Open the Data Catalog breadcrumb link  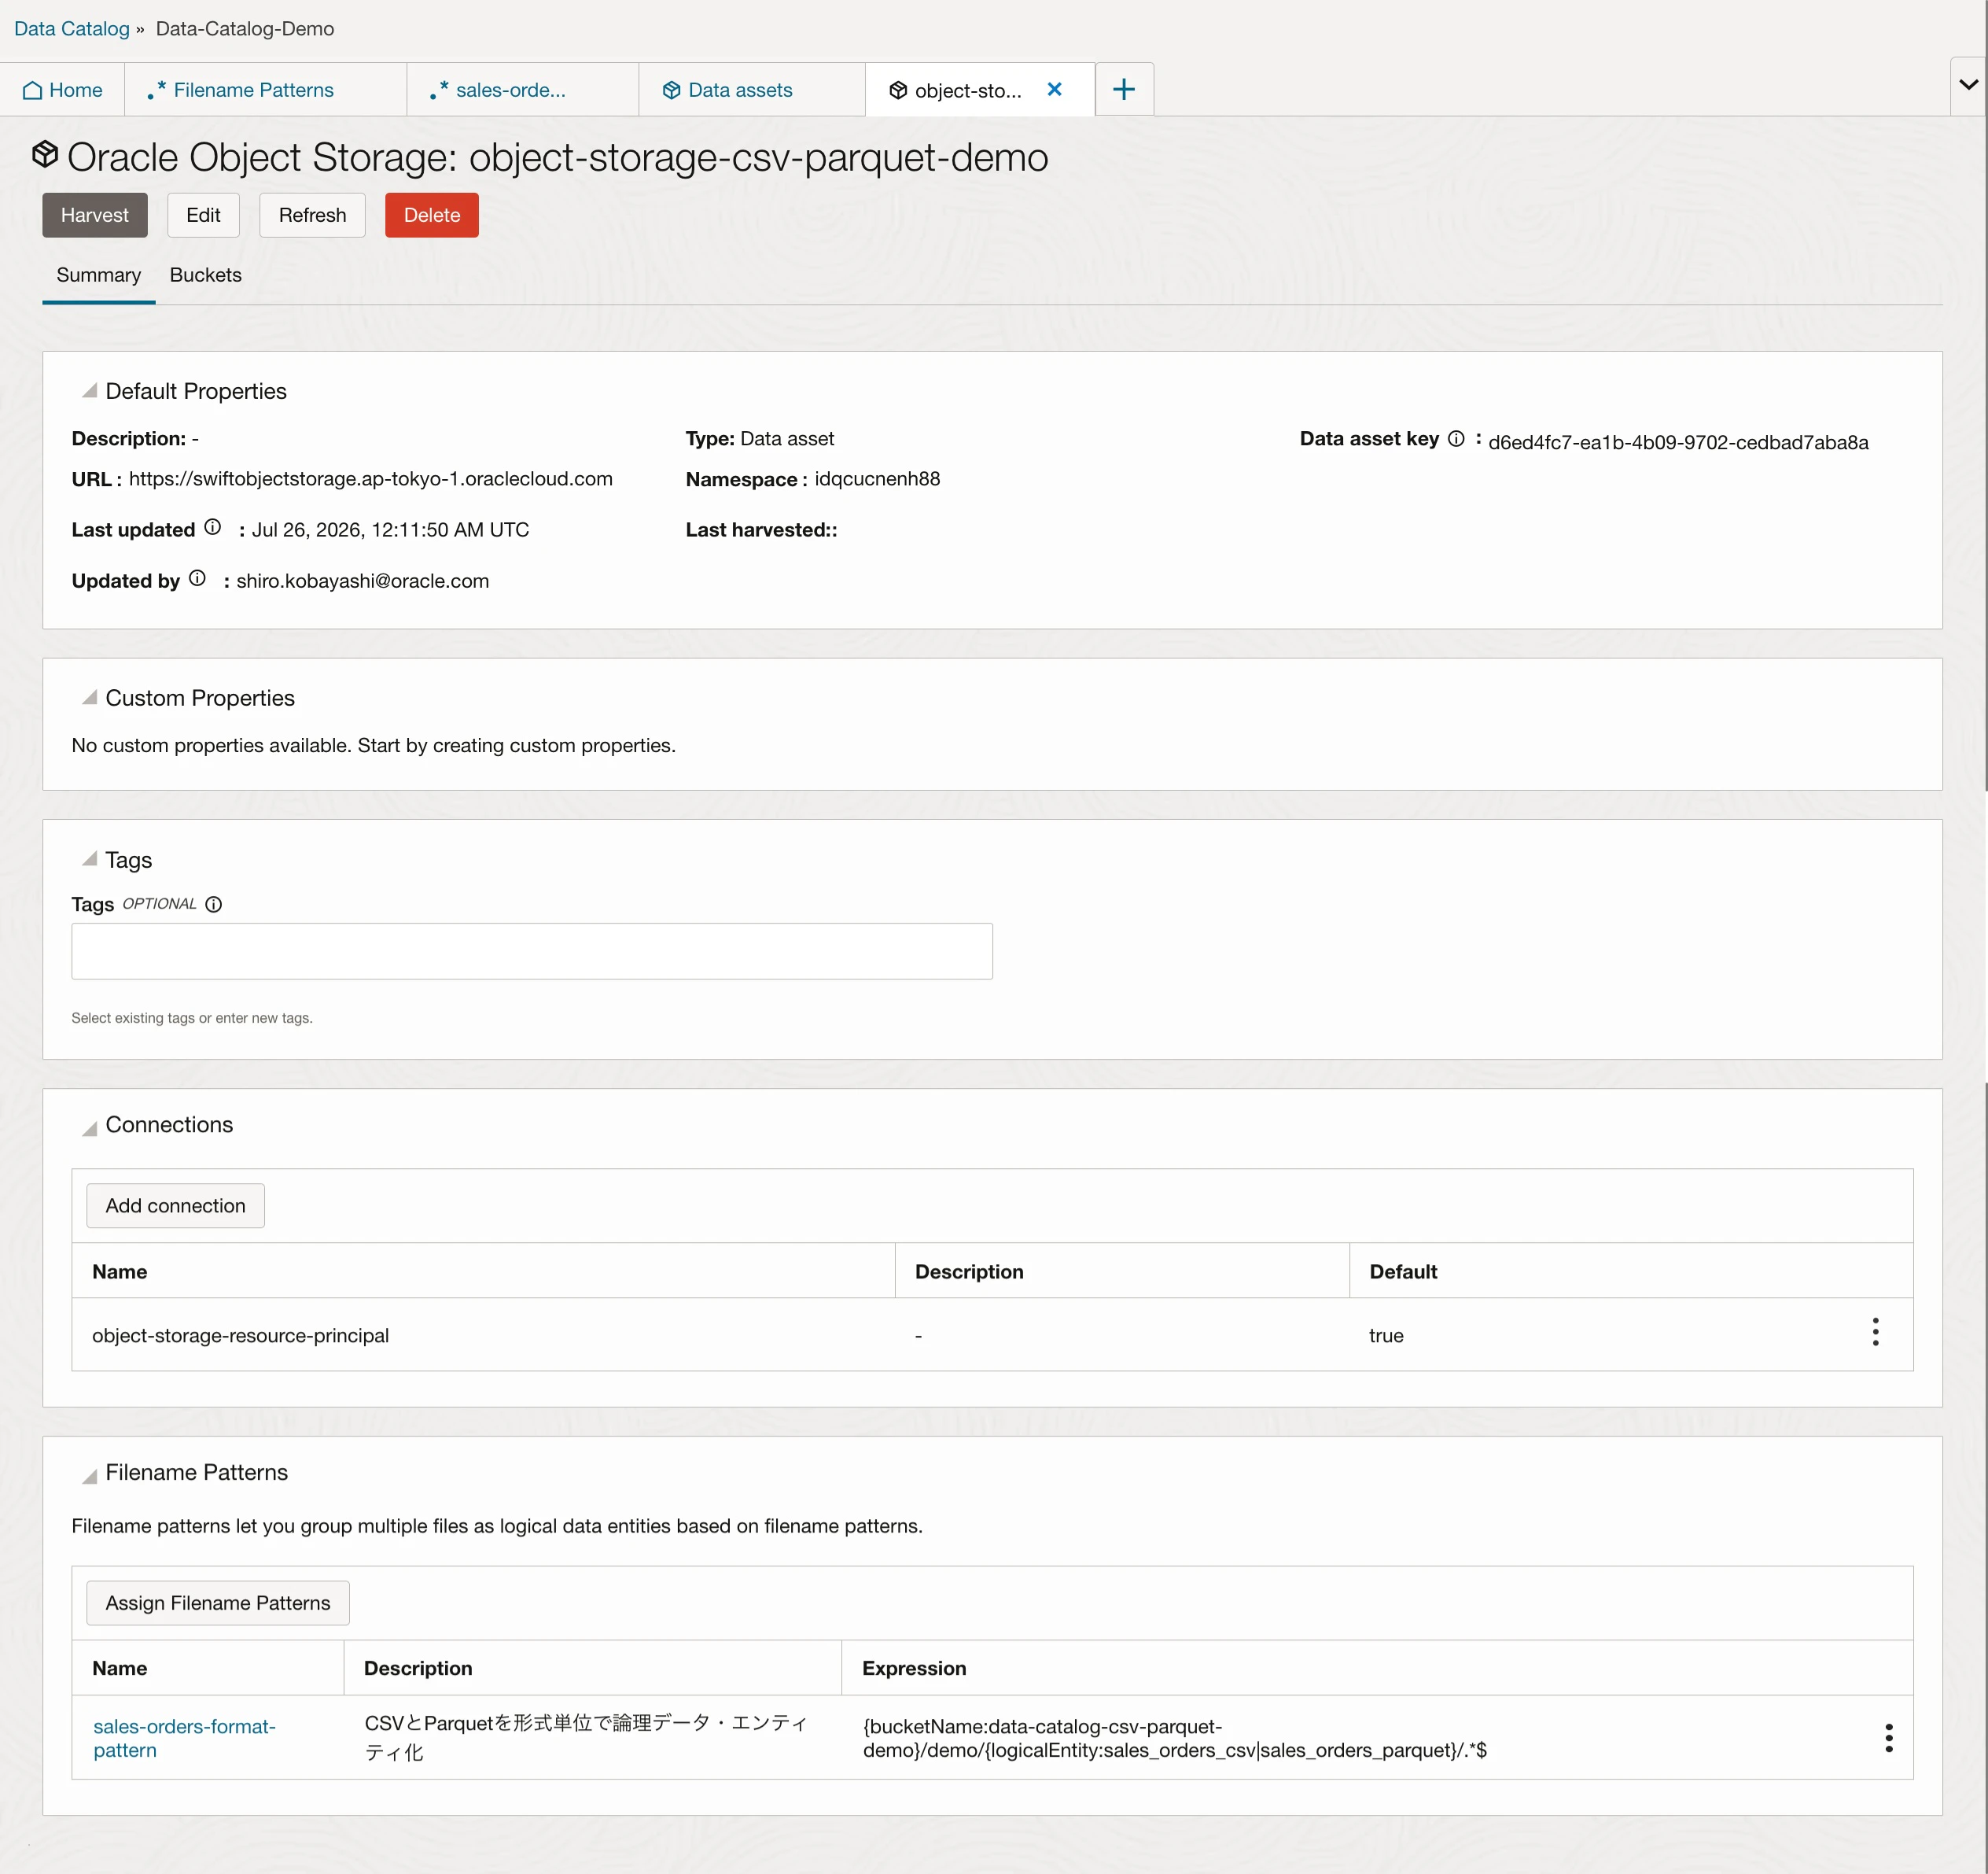pyautogui.click(x=72, y=29)
